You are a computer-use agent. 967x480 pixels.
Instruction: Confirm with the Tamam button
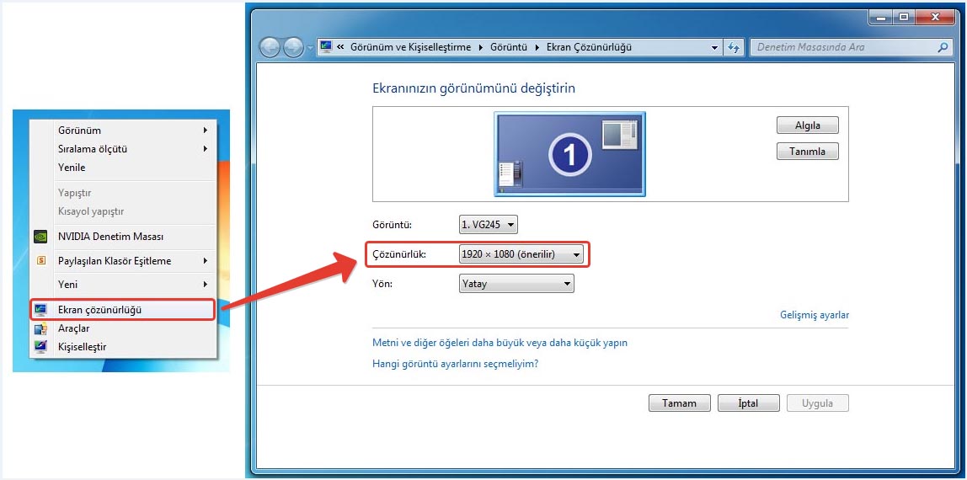679,403
